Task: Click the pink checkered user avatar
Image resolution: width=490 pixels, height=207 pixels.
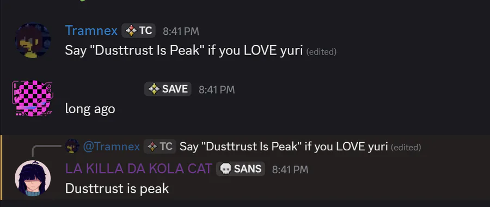Action: point(33,98)
